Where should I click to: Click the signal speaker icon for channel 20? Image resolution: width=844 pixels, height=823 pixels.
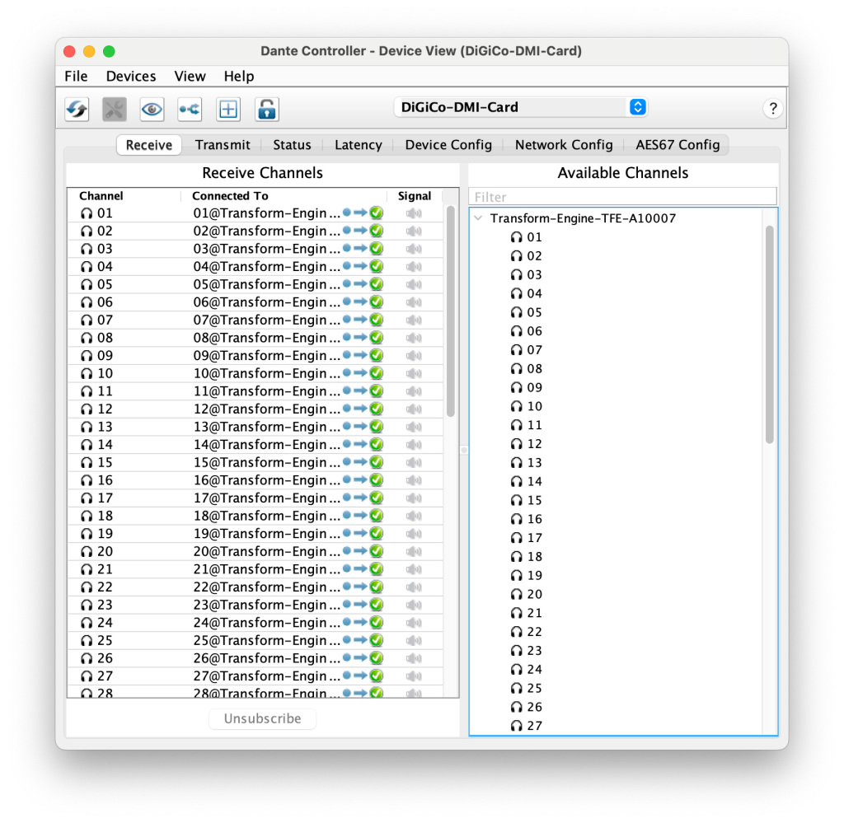point(414,551)
